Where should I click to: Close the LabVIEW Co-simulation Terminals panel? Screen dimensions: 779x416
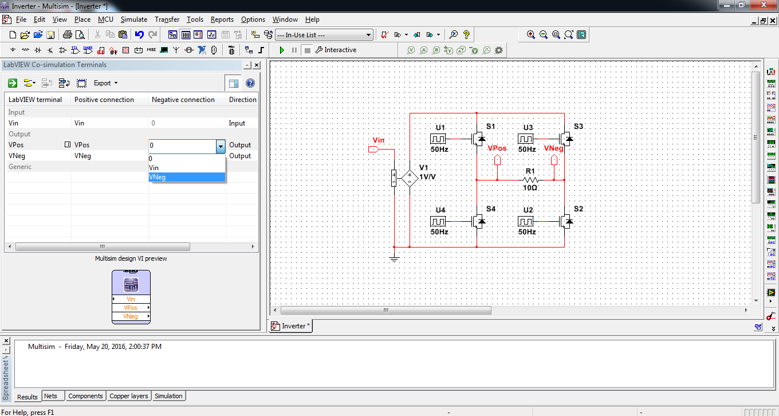click(257, 65)
